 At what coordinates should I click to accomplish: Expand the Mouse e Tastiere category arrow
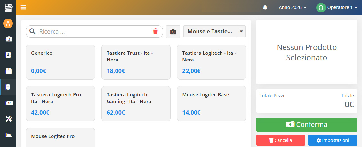click(x=241, y=31)
